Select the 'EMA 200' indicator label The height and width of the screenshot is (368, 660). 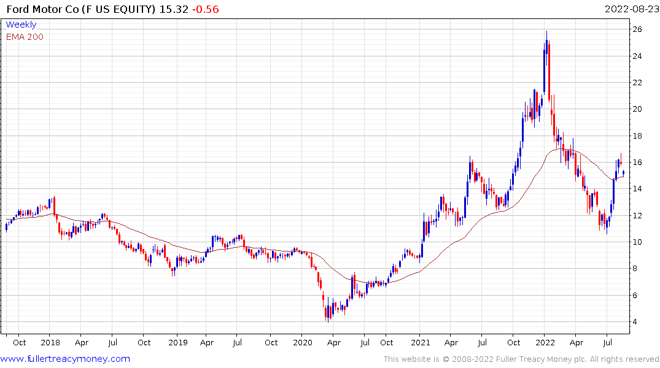pyautogui.click(x=25, y=37)
